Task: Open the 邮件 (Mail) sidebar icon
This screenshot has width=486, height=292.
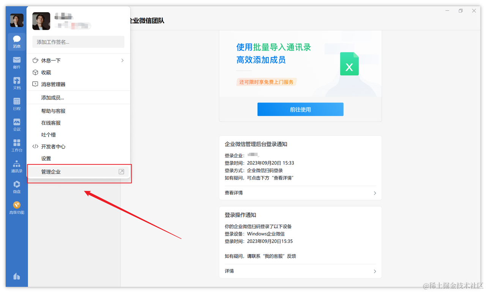Action: coord(17,62)
